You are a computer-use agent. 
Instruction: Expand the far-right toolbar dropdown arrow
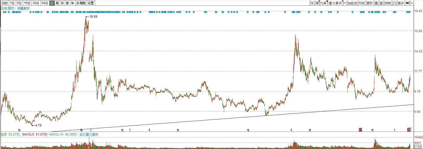(412, 3)
